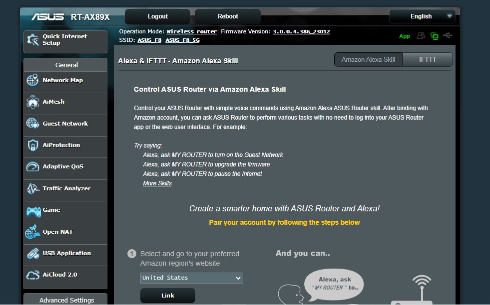Viewport: 490px width, 305px height.
Task: Click the guest users status icon
Action: (421, 35)
